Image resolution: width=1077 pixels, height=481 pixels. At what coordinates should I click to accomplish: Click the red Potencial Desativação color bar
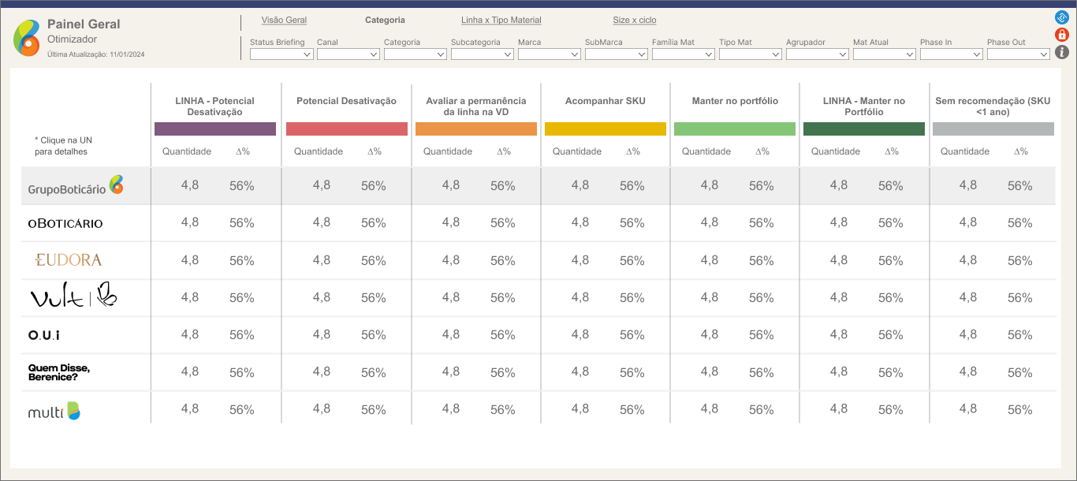(x=346, y=129)
